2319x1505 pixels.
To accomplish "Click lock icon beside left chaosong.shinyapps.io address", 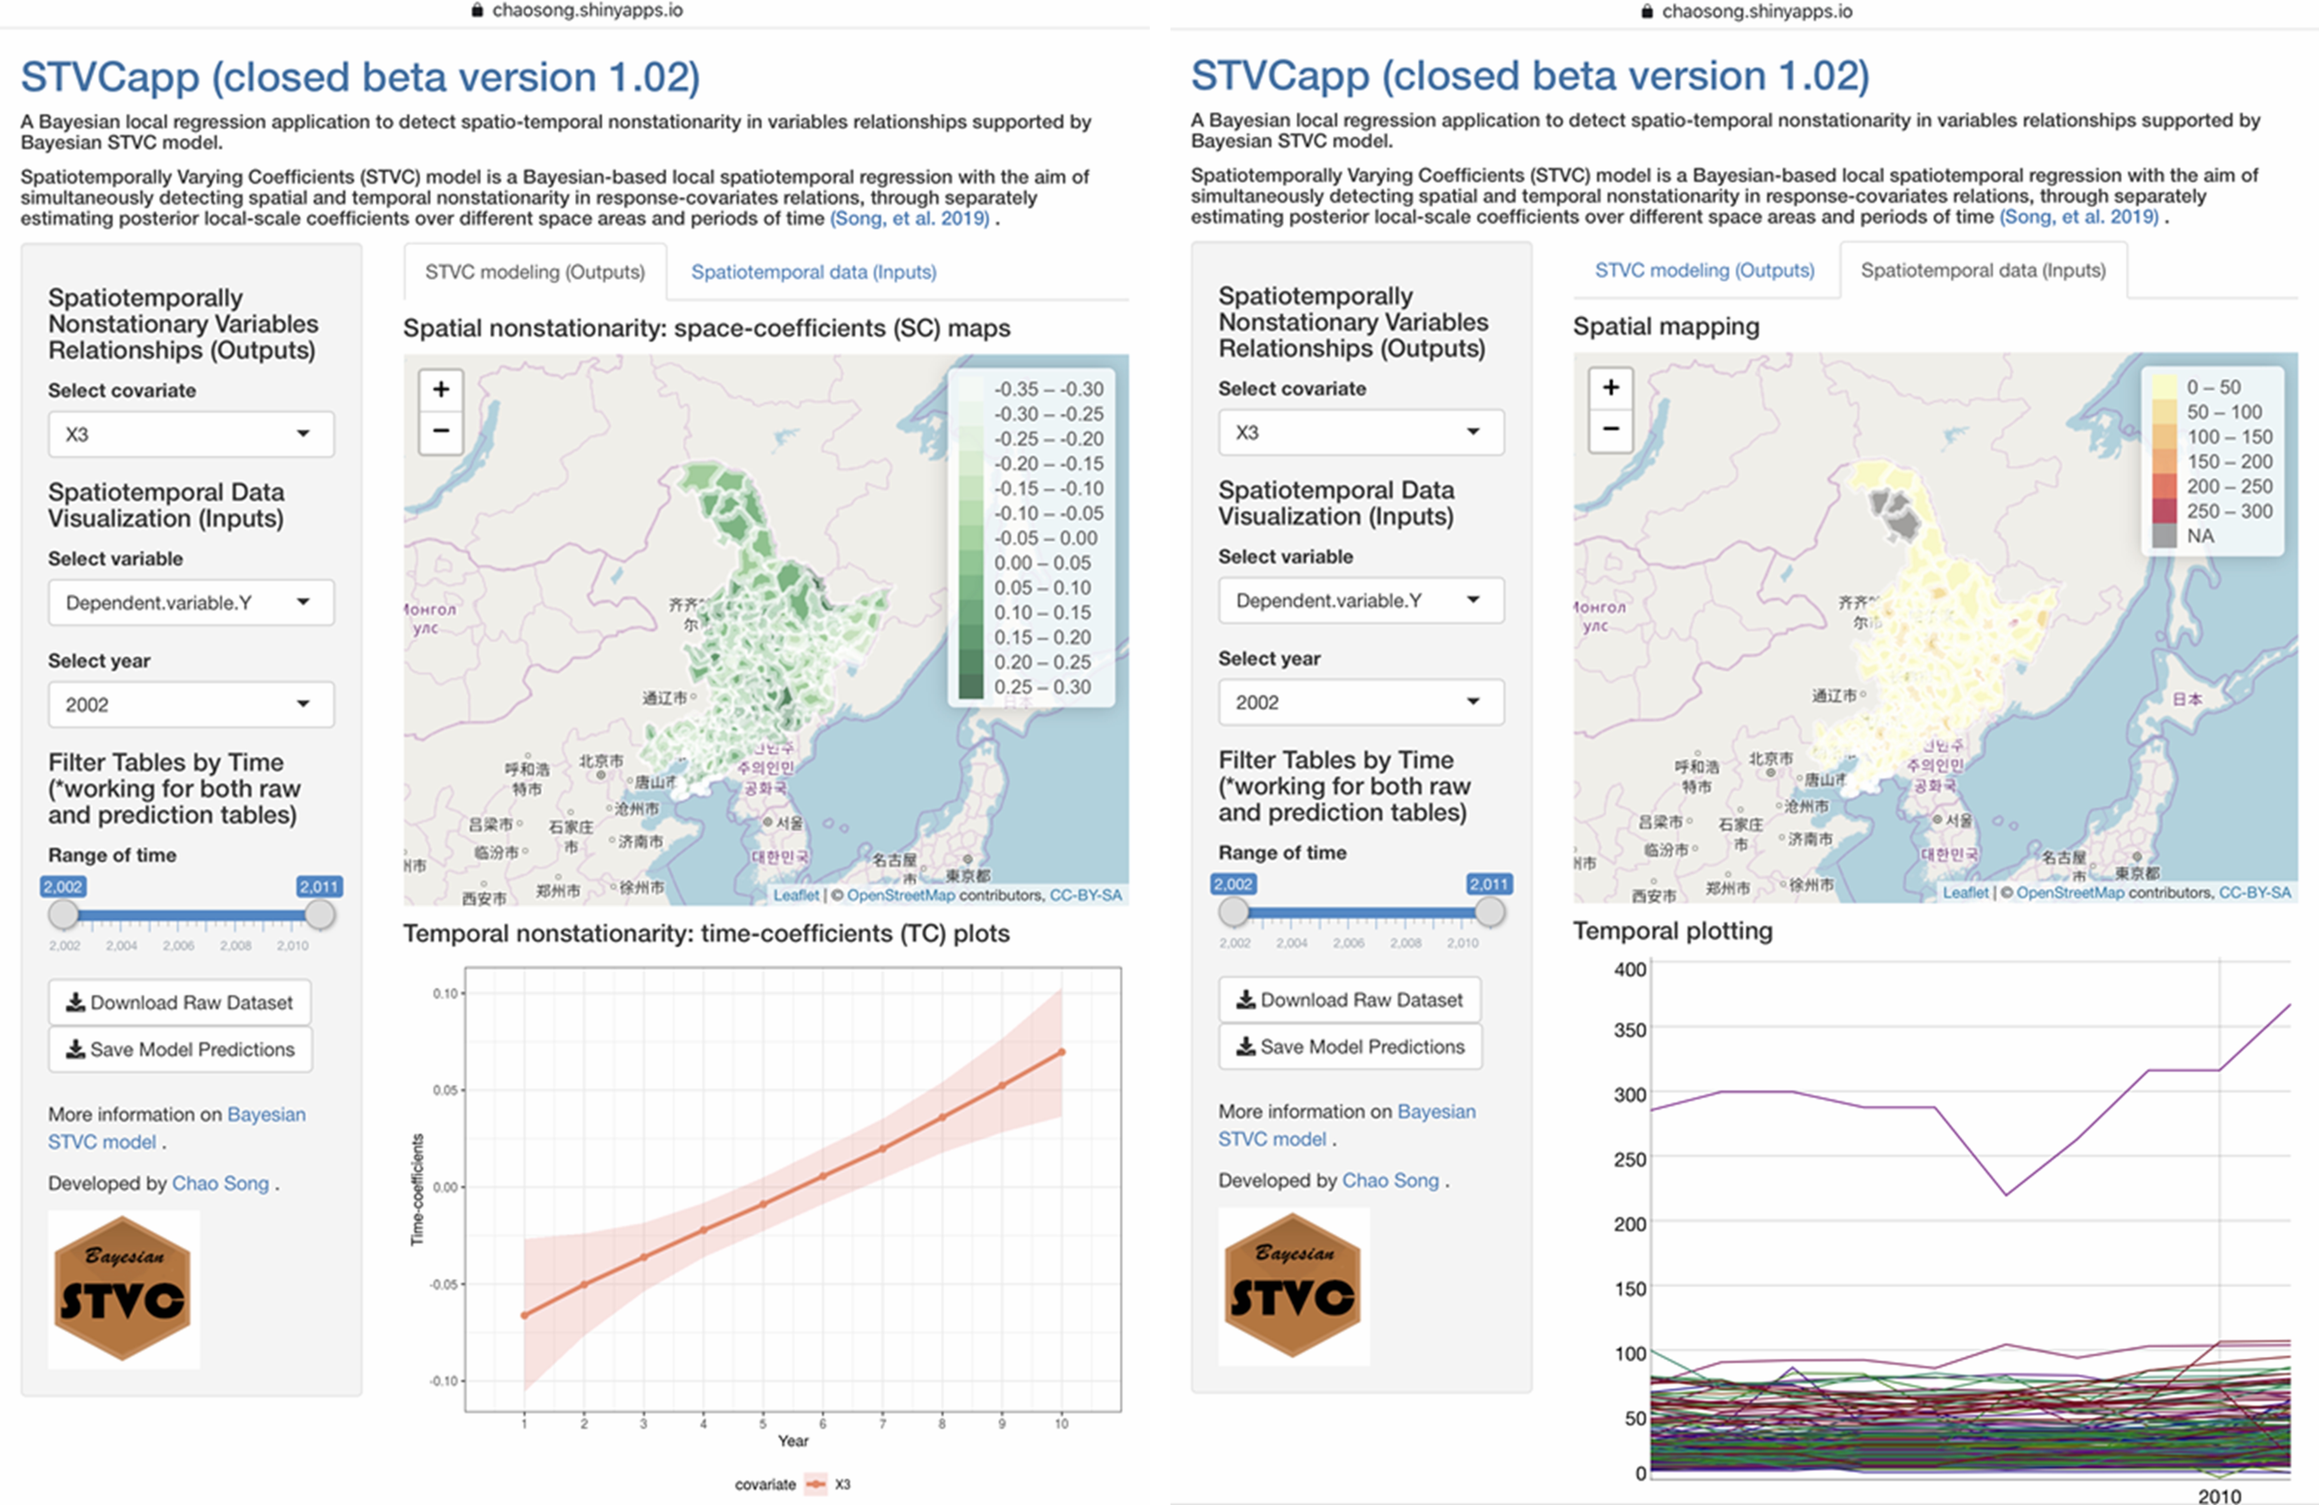I will point(477,11).
